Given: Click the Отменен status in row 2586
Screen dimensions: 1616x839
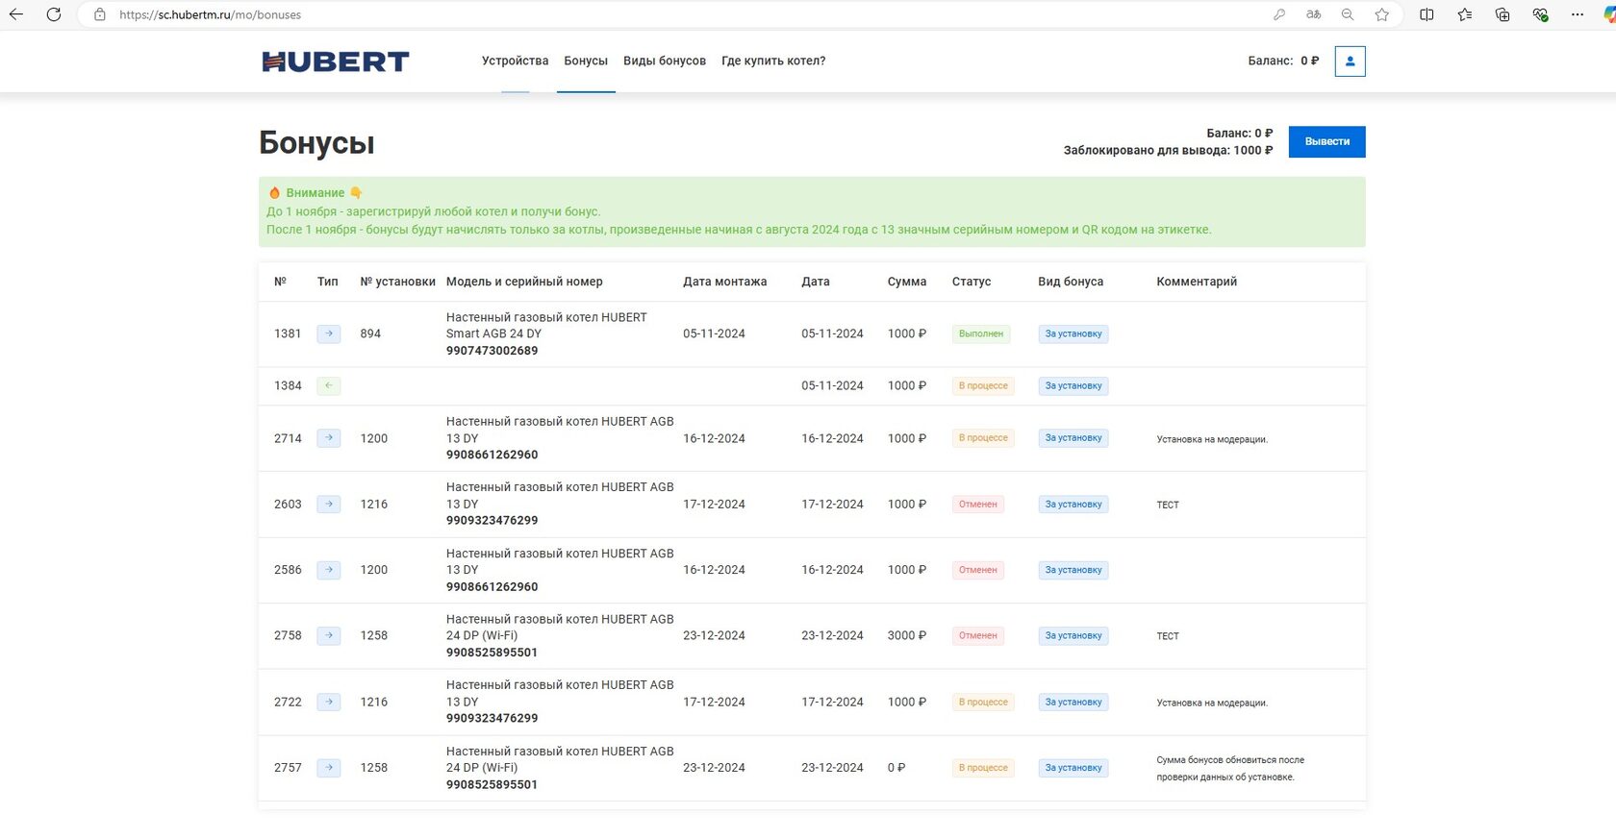Looking at the screenshot, I should pos(978,570).
